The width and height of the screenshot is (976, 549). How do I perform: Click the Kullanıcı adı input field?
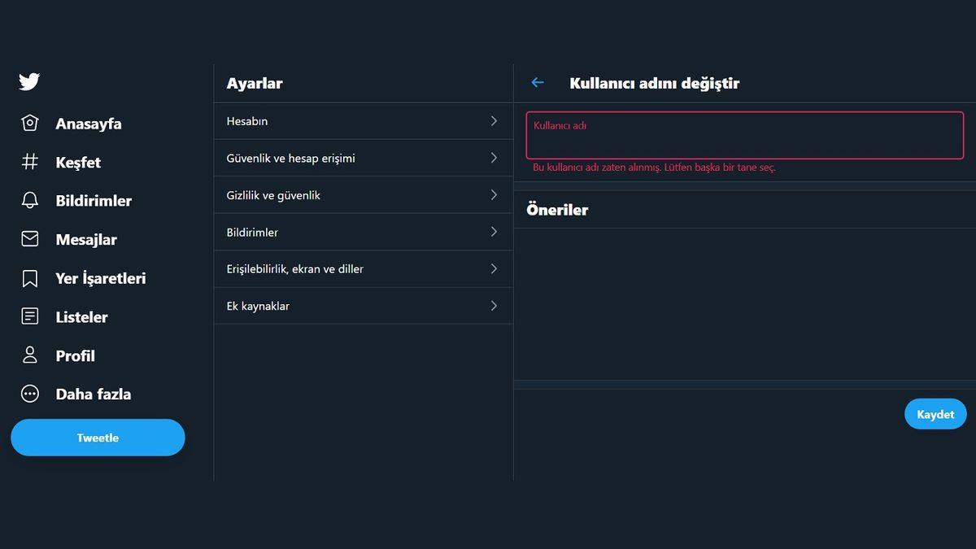[743, 136]
